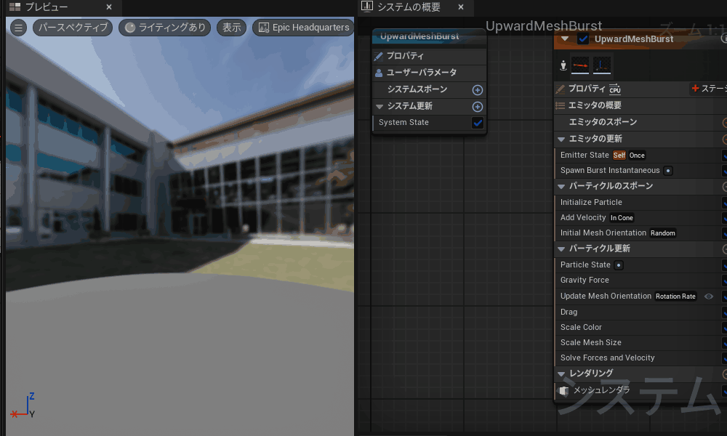Click the 表示 button in viewport toolbar

pos(231,28)
